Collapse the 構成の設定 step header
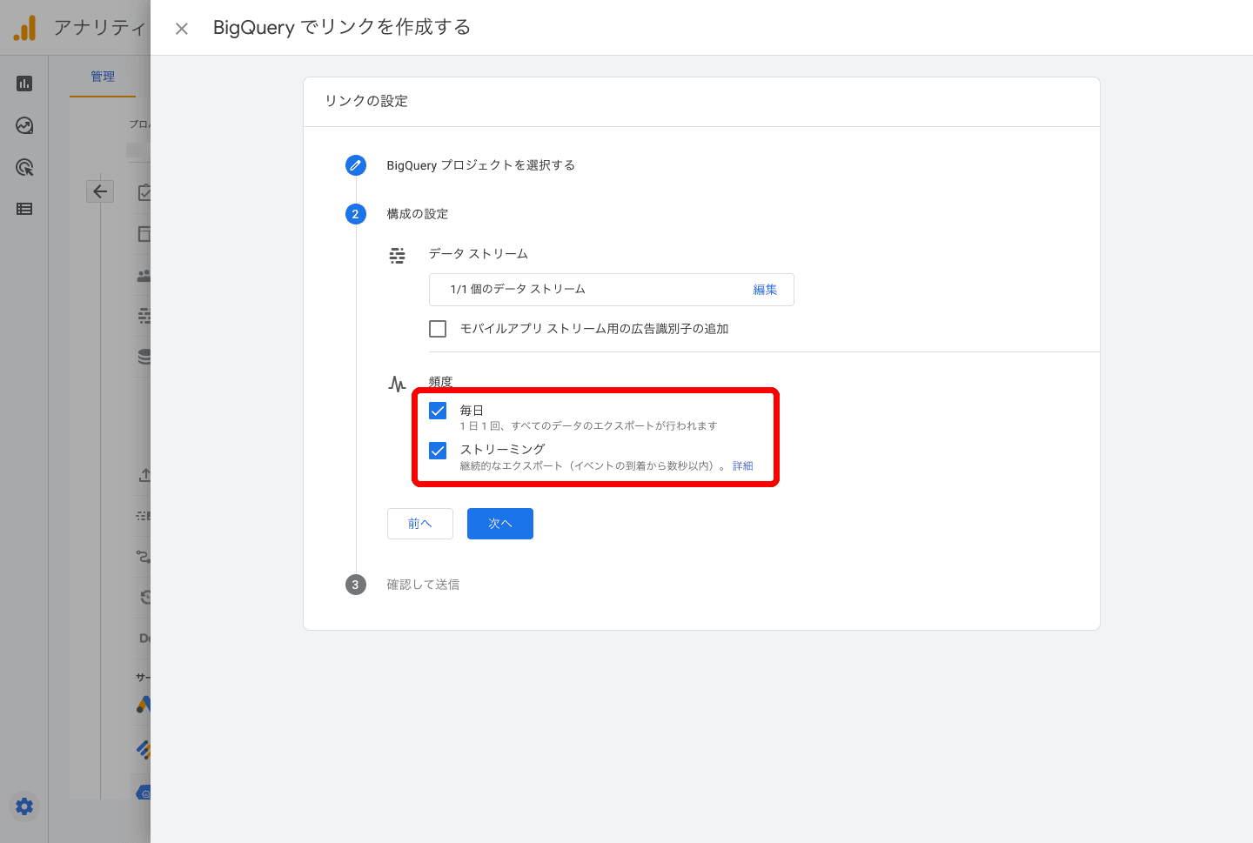Viewport: 1253px width, 843px height. 418,214
